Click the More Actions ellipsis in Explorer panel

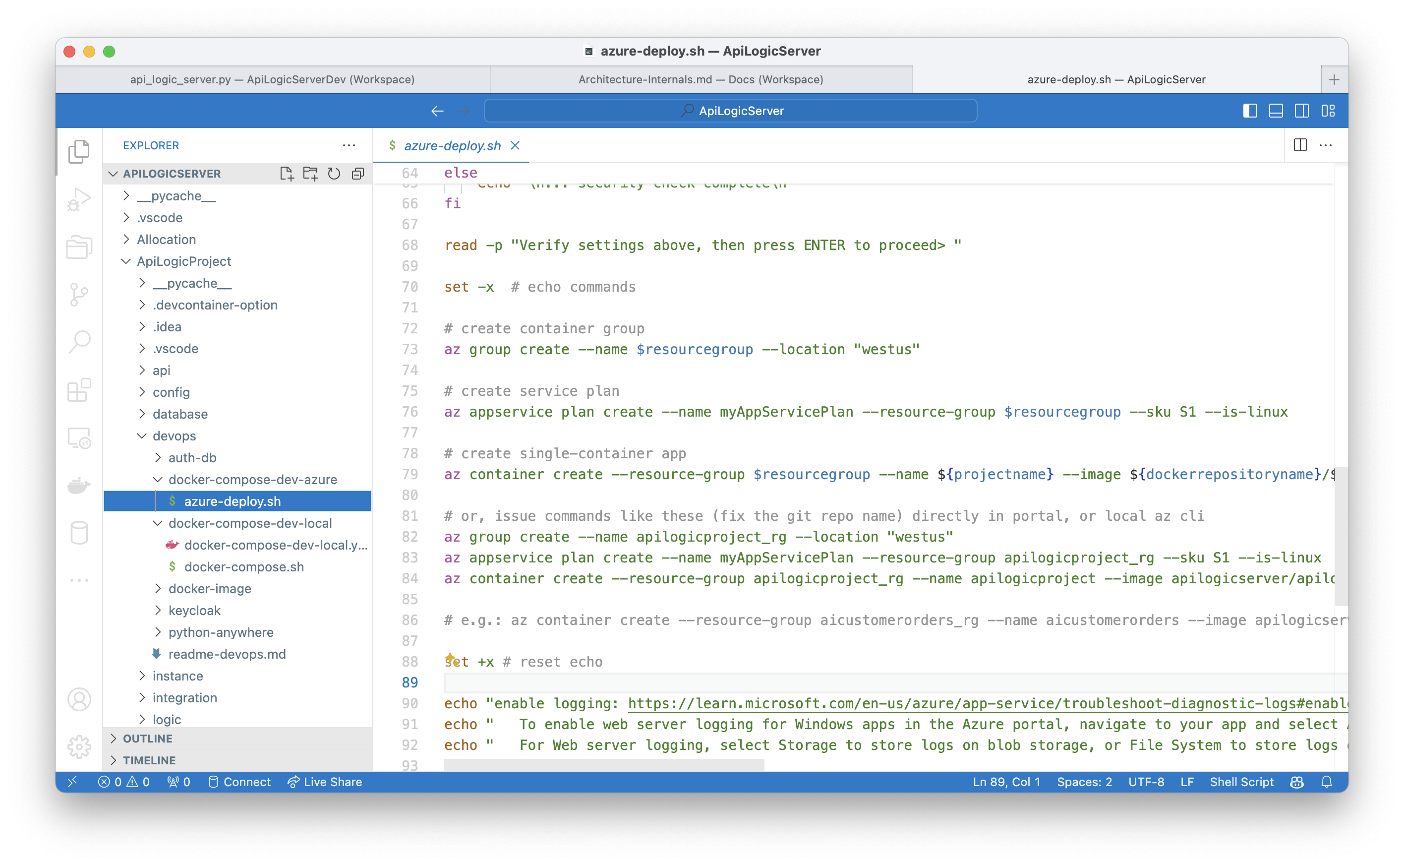[350, 144]
